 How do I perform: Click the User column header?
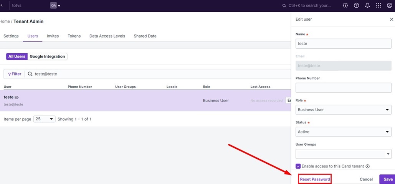click(8, 87)
